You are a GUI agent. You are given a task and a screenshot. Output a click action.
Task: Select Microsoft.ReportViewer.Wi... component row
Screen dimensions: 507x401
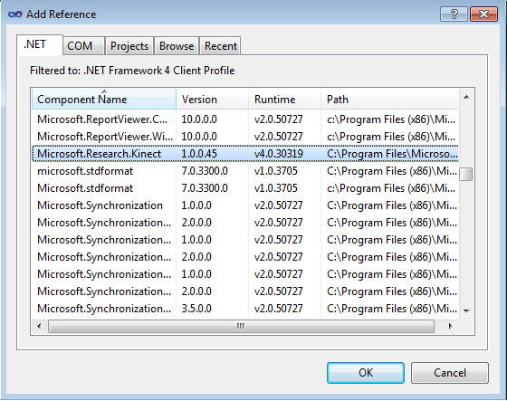click(245, 137)
